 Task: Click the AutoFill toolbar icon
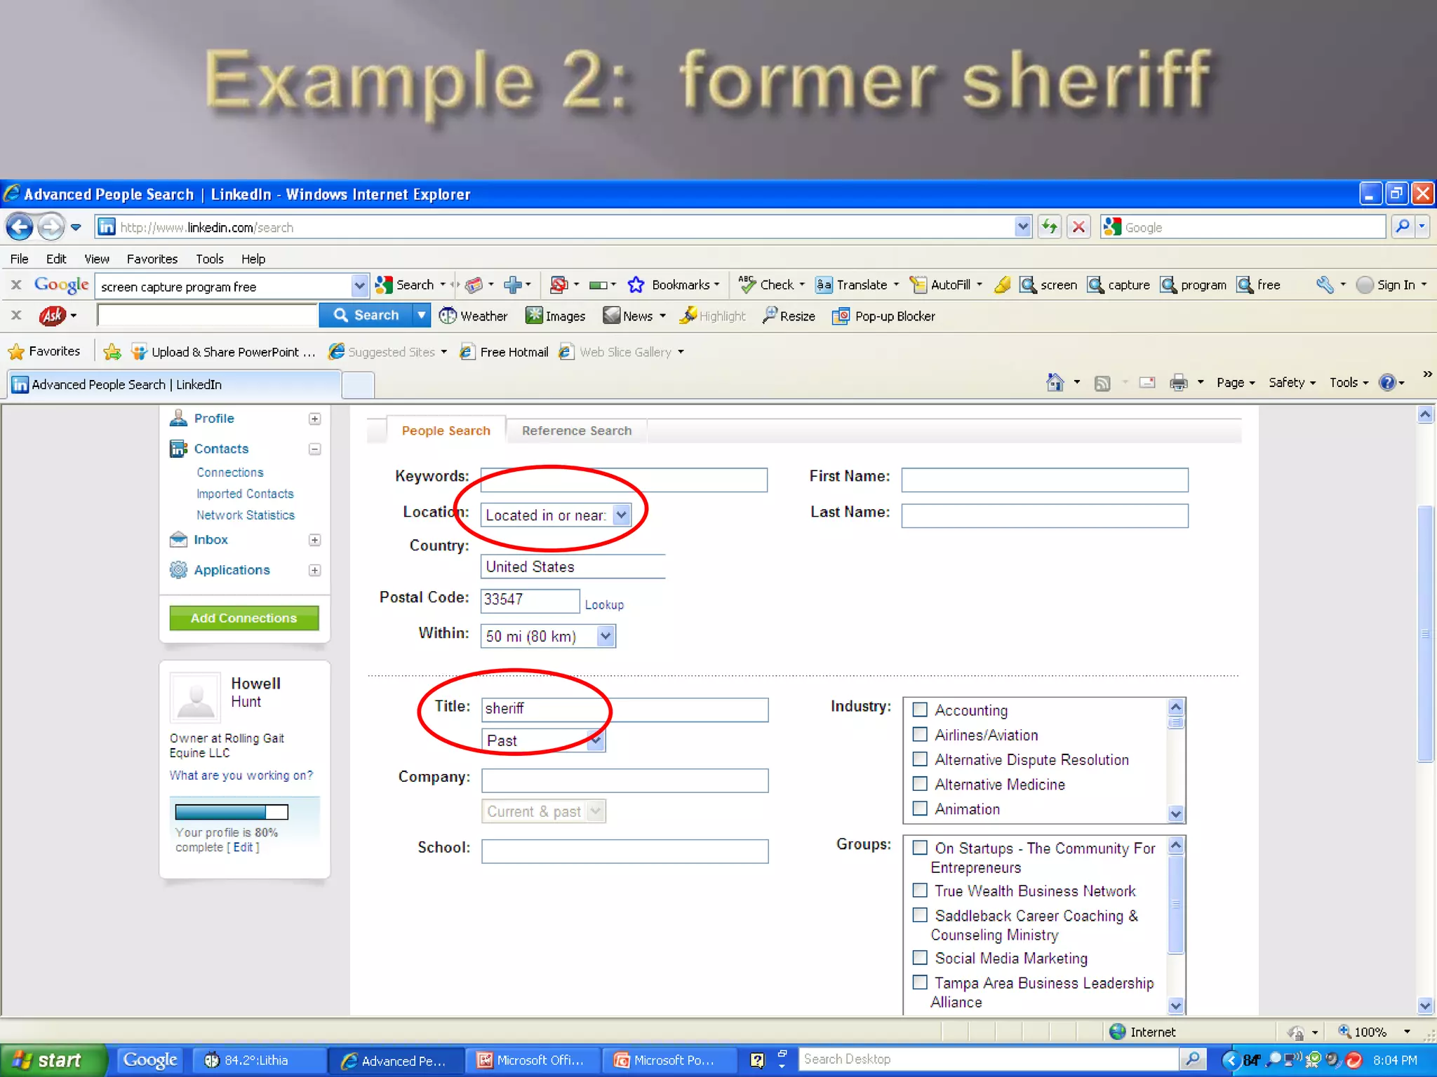pos(918,285)
